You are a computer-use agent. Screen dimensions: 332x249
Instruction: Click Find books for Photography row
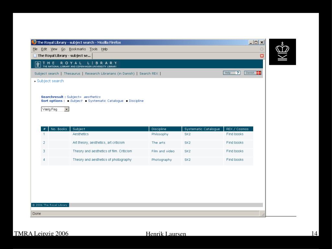235,160
